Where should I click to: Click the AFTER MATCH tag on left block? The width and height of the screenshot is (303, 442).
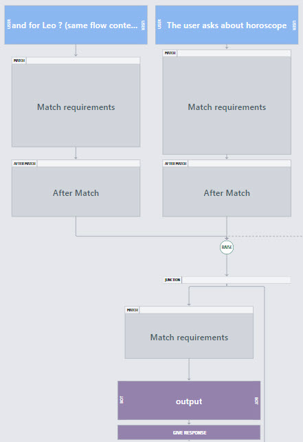(25, 164)
